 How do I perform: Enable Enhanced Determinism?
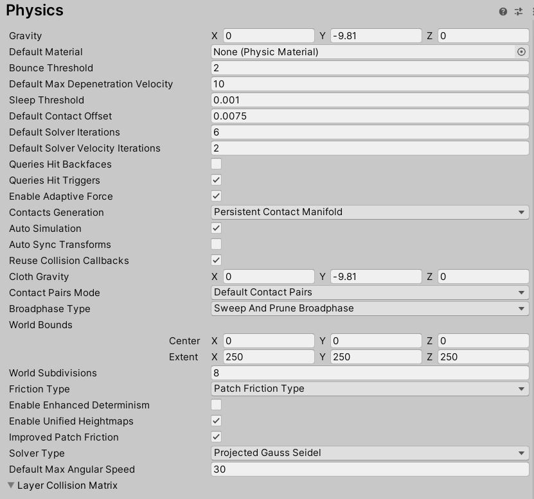(x=216, y=405)
